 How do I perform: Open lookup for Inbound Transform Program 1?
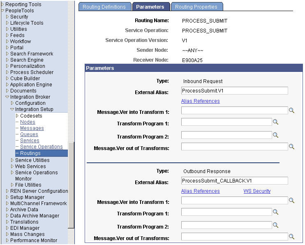pos(275,122)
